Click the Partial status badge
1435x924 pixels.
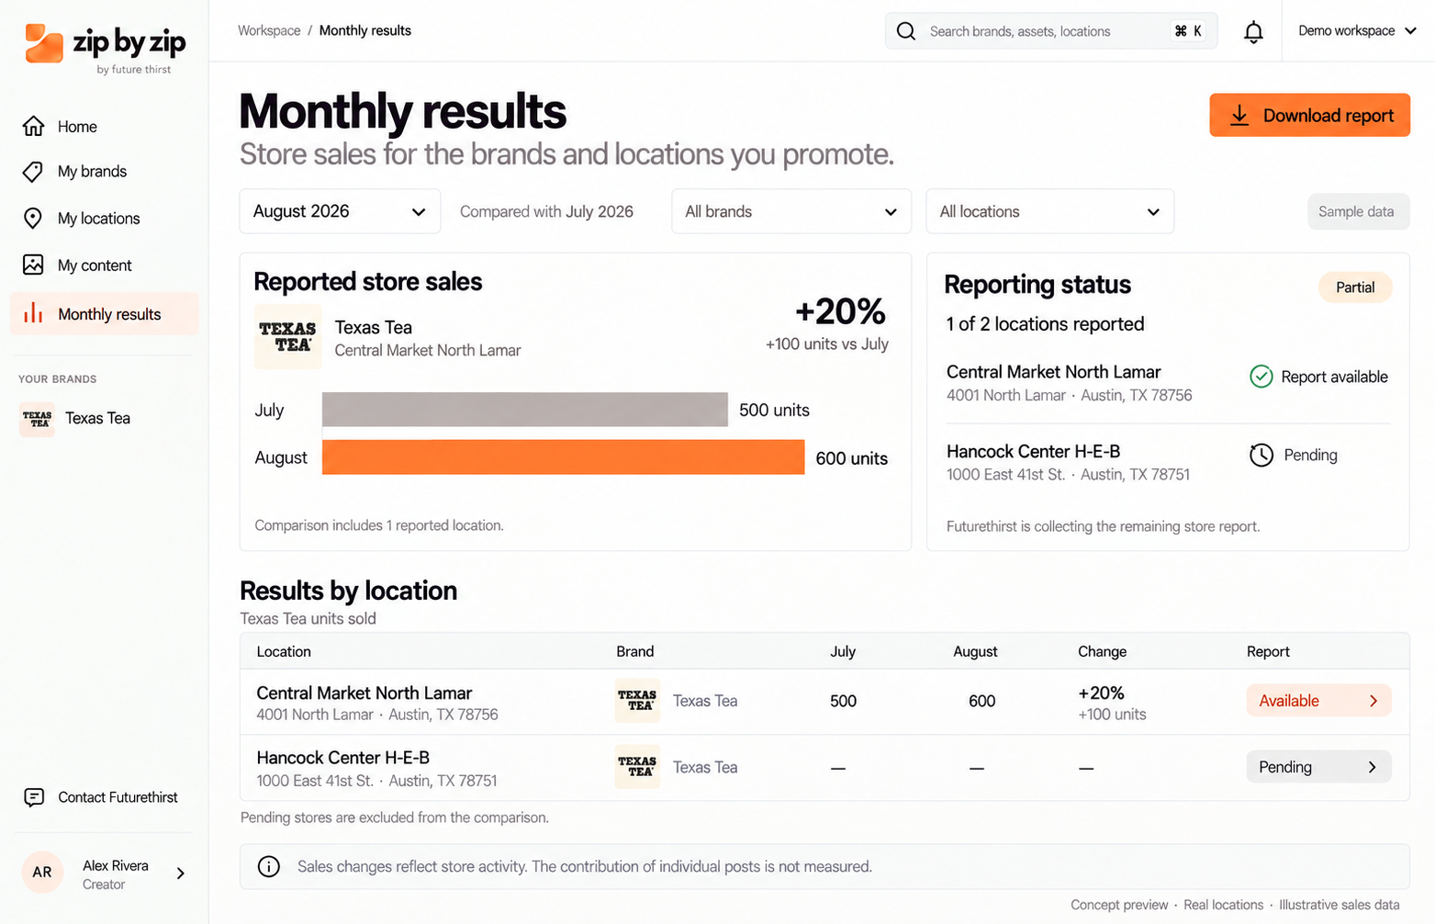tap(1355, 287)
